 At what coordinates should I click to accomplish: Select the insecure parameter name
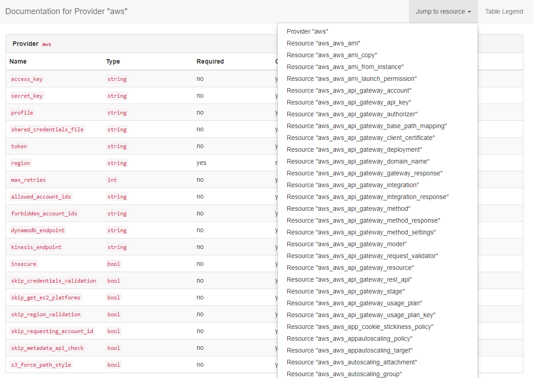tap(24, 264)
